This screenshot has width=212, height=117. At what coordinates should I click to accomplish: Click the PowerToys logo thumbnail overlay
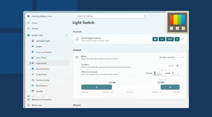coord(177,22)
